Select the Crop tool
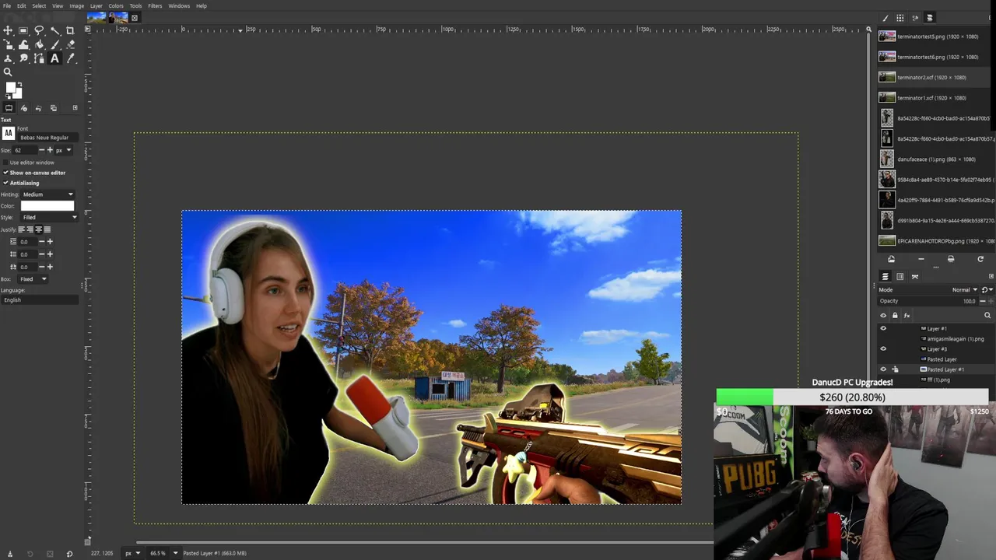 click(70, 30)
